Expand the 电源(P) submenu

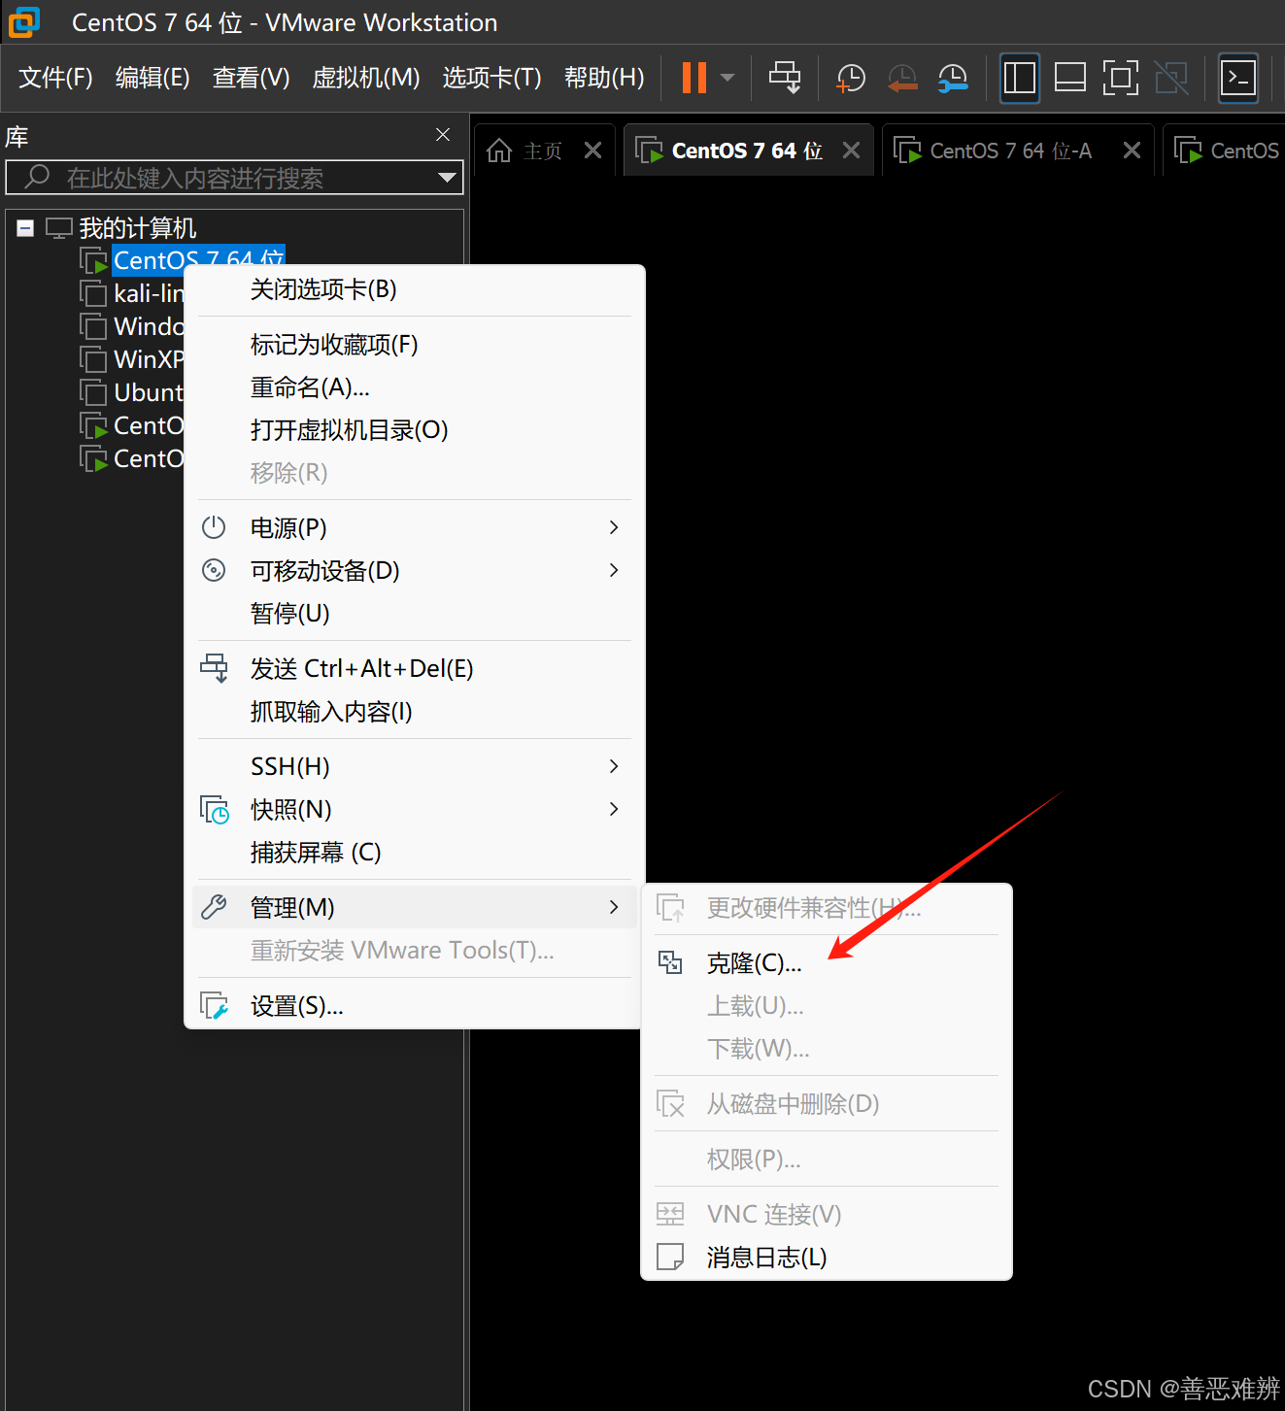click(x=415, y=528)
